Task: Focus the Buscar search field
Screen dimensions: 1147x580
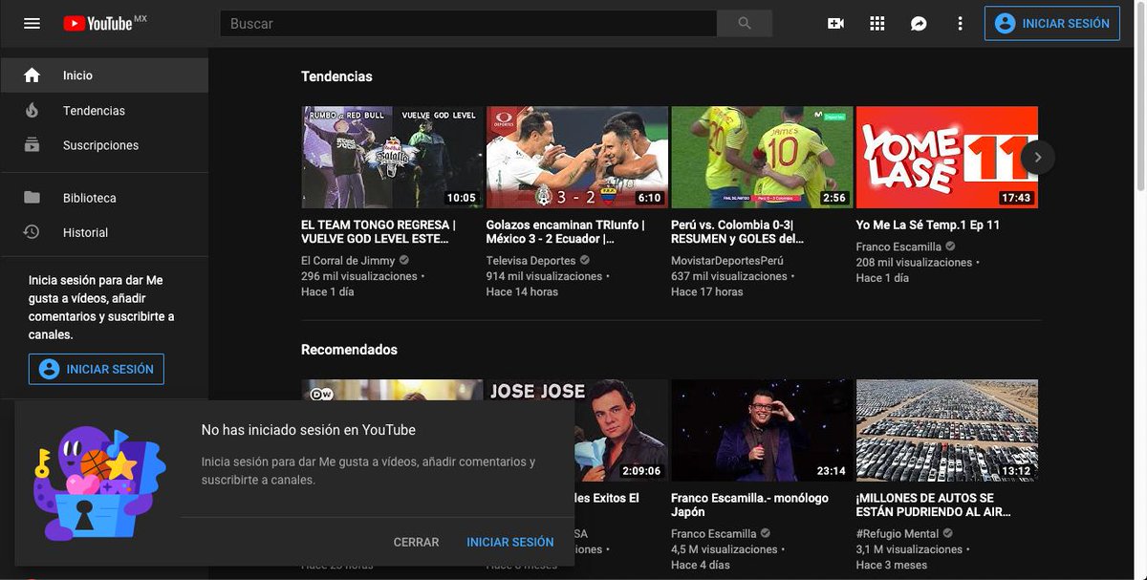Action: point(468,24)
